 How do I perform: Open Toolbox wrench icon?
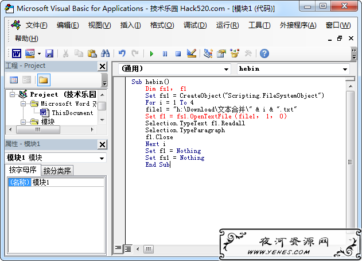[248, 53]
